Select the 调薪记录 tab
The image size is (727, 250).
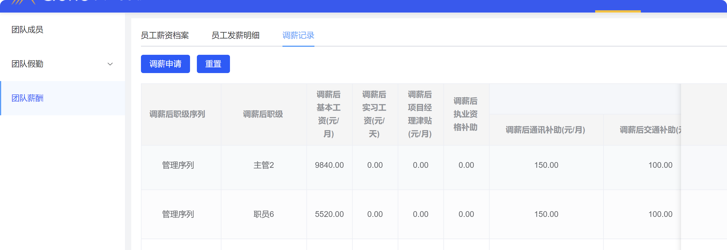point(298,35)
